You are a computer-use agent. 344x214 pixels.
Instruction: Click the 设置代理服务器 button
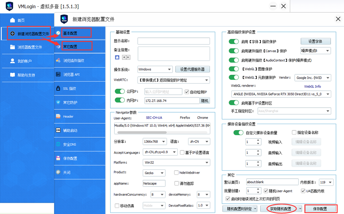pos(192,69)
